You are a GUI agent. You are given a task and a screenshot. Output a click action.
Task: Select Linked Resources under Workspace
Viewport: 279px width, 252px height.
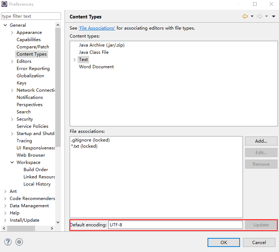(39, 177)
